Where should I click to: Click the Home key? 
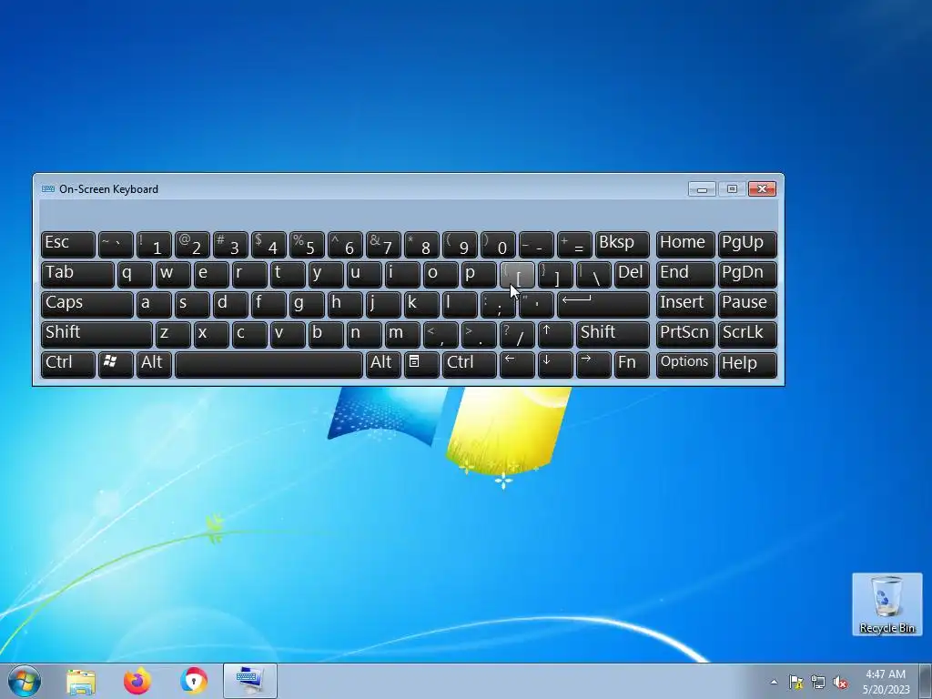pos(685,244)
